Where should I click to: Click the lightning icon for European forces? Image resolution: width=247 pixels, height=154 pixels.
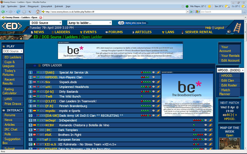coord(211,140)
